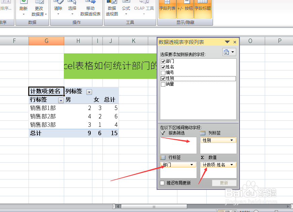
Task: Click the 刷新 (Refresh) ribbon button
Action: coord(24,8)
